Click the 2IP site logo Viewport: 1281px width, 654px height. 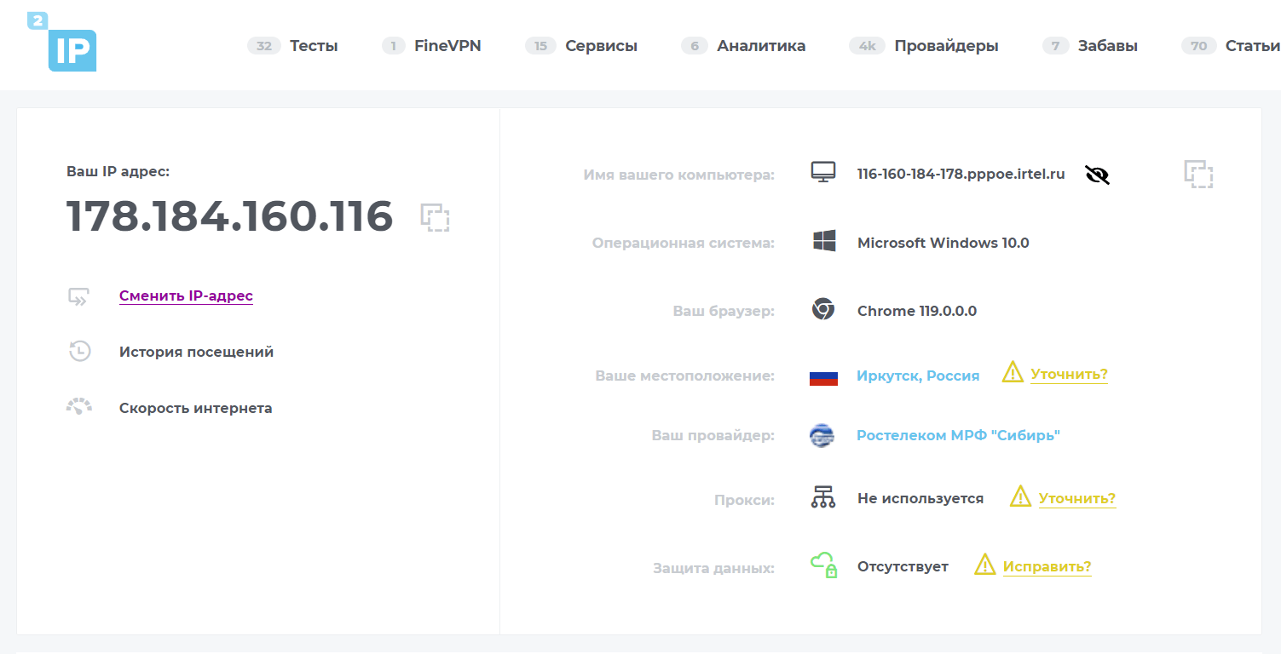click(x=61, y=42)
